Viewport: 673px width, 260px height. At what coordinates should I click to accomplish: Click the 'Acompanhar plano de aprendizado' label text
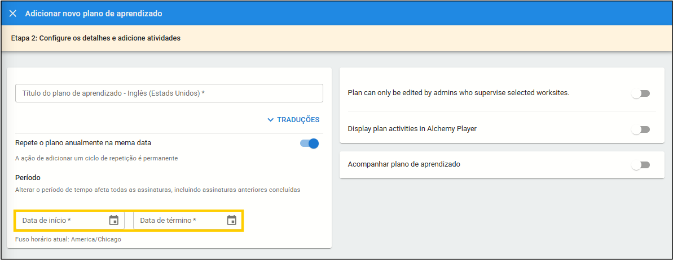coord(404,164)
